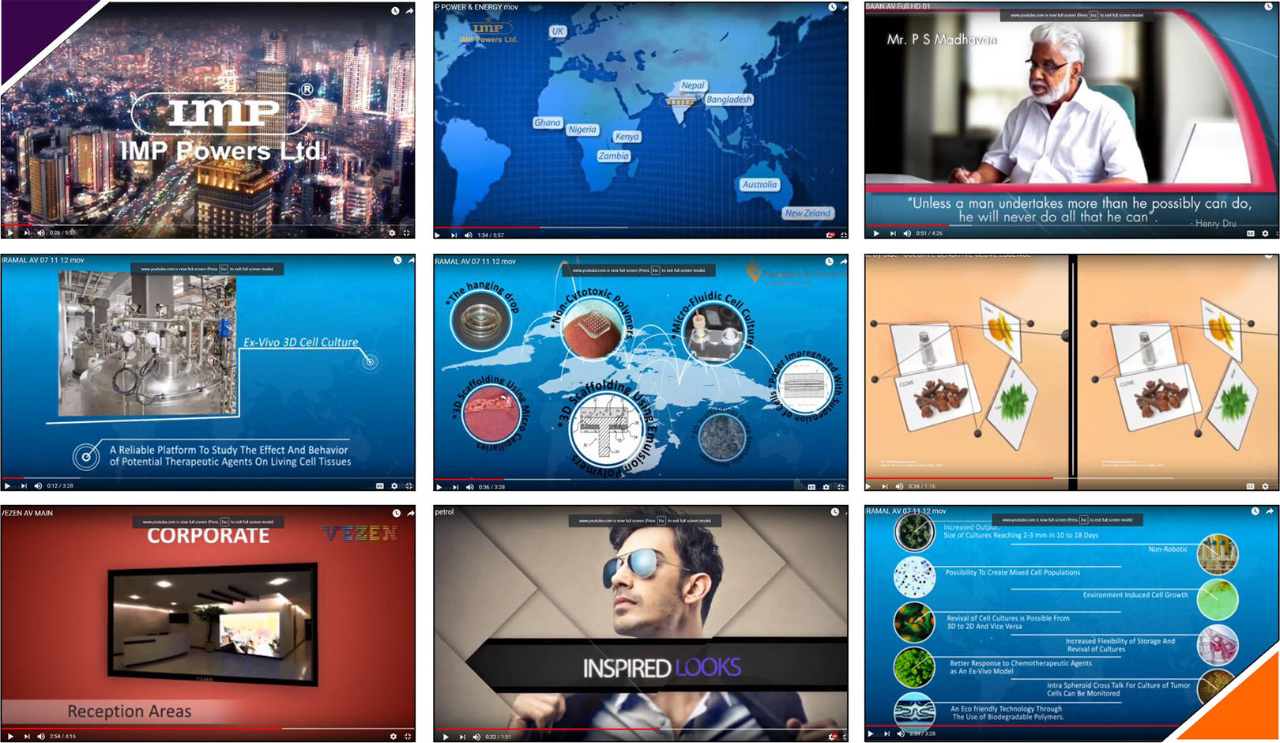The height and width of the screenshot is (743, 1280).
Task: Mute the SAAN AV Full HD 01 video
Action: click(907, 233)
